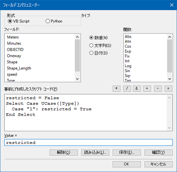Click the 確認(Y) verify button
The image size is (177, 172).
(158, 152)
